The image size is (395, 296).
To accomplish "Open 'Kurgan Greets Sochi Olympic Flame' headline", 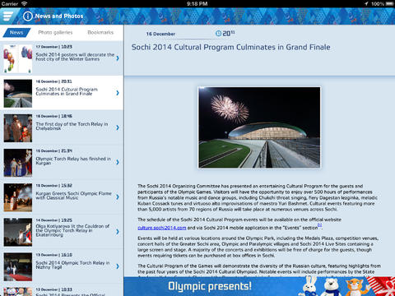I will click(73, 196).
